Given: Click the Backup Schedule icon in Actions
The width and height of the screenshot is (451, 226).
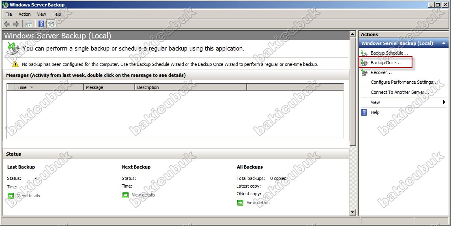Looking at the screenshot, I should pos(364,53).
